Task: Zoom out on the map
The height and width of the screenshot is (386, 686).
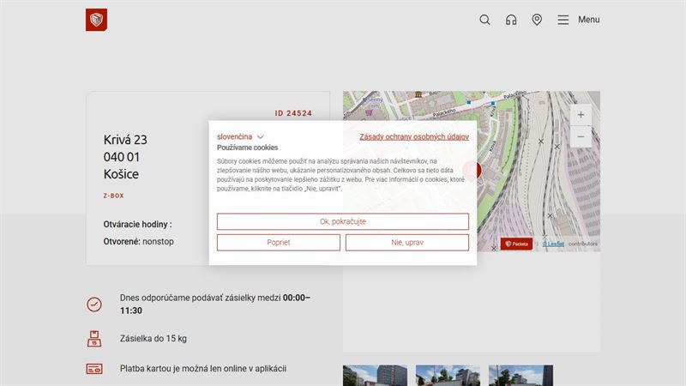Action: pos(581,136)
